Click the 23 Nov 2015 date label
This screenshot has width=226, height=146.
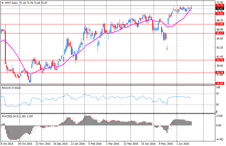pos(43,144)
